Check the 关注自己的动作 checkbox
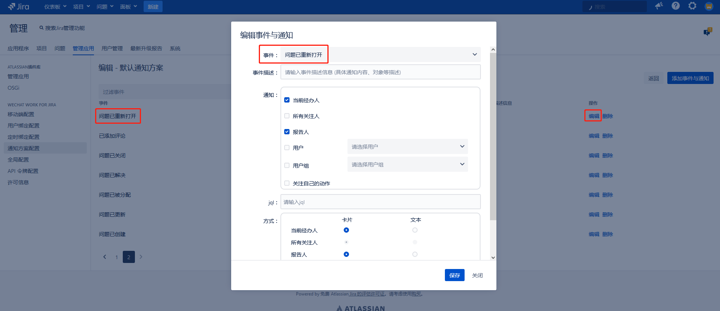Viewport: 720px width, 311px height. tap(287, 183)
